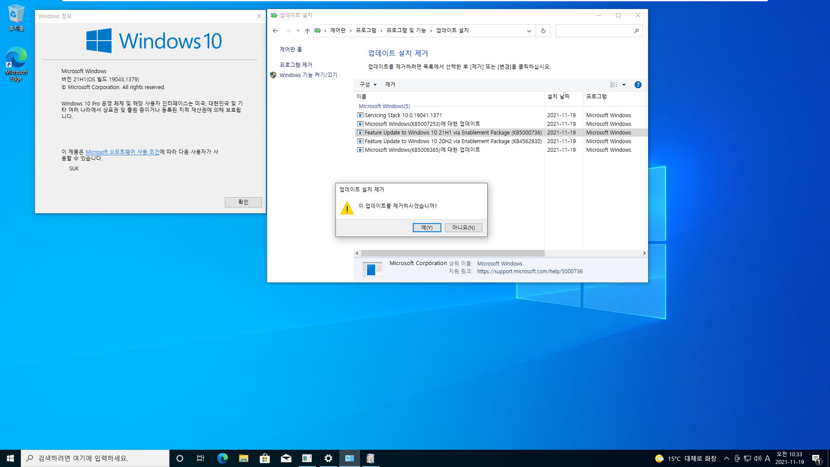Click 프로그램 in the breadcrumb
The image size is (830, 467).
click(366, 31)
